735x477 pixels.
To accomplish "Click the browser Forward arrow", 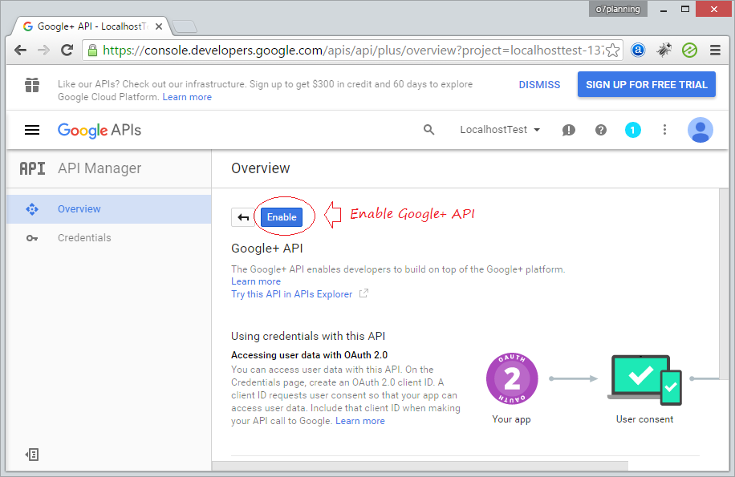I will coord(43,50).
